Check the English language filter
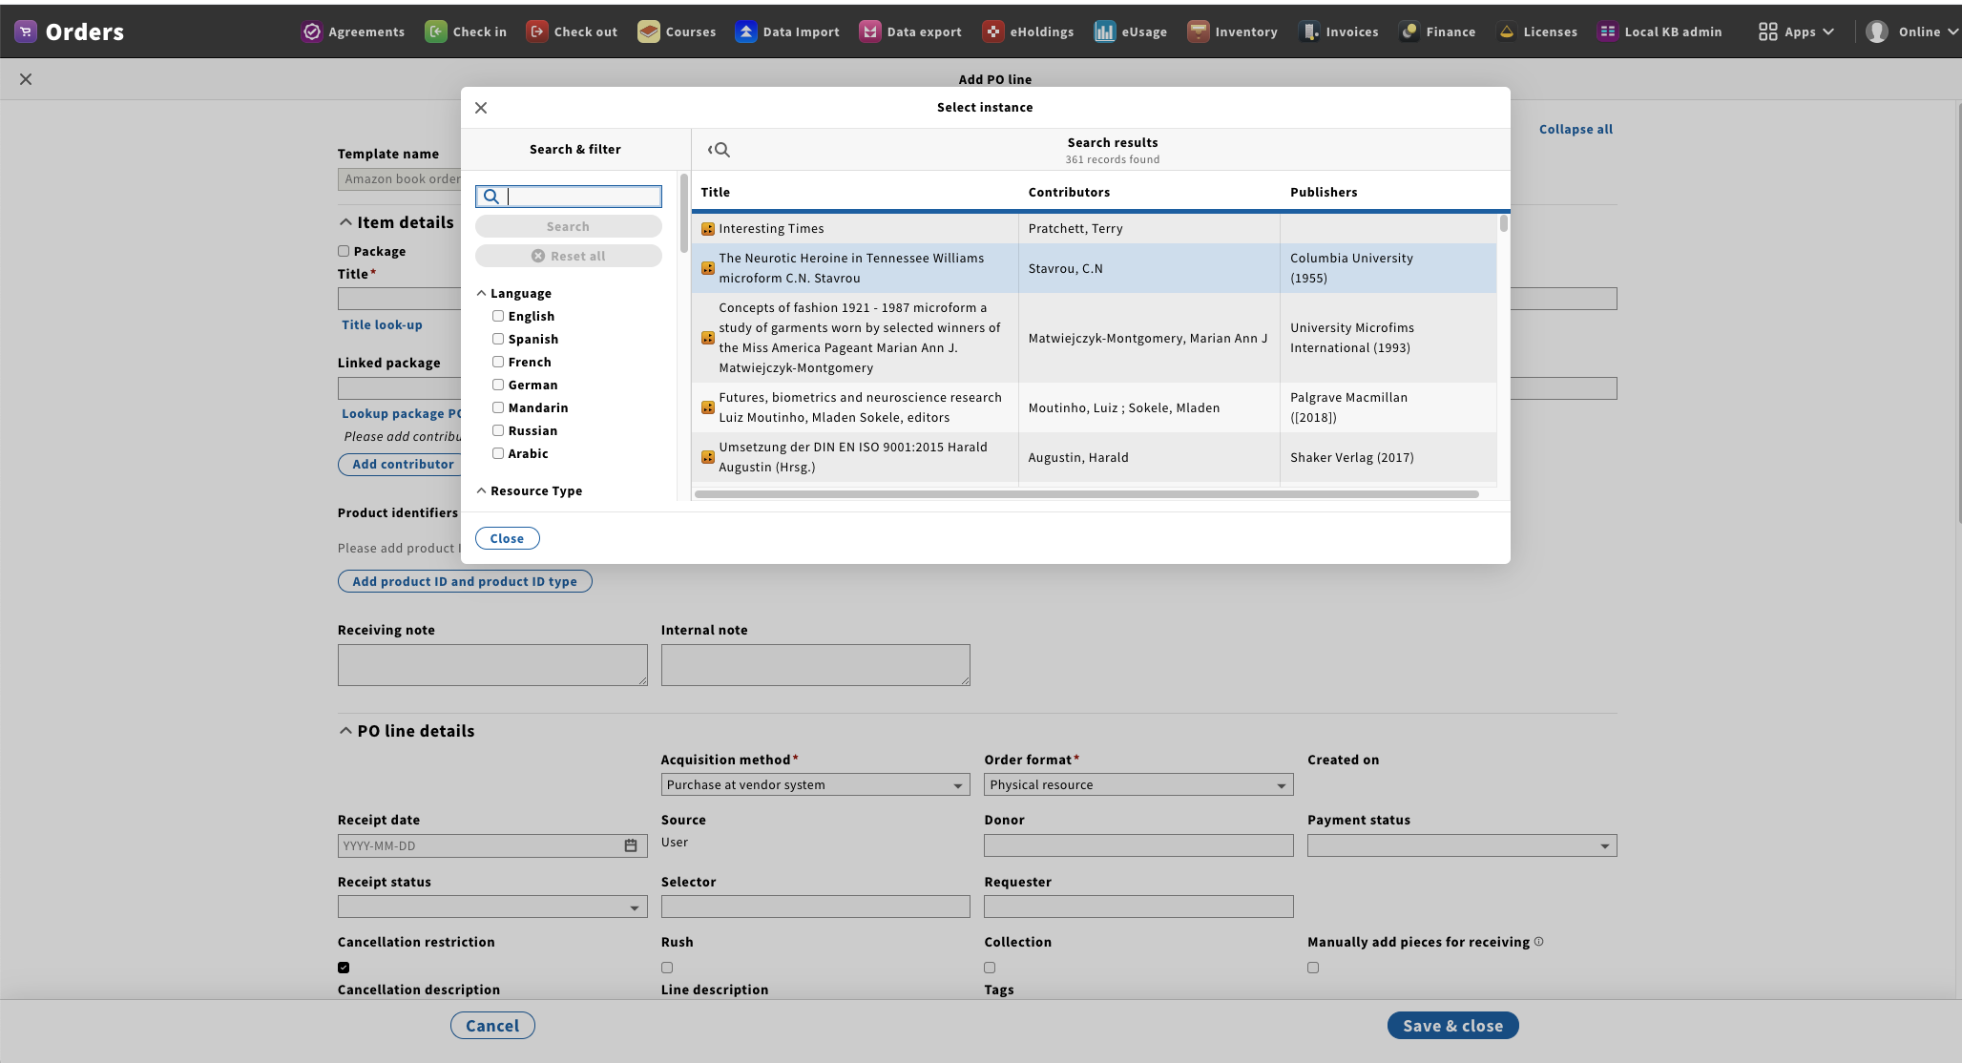The width and height of the screenshot is (1962, 1063). [498, 316]
